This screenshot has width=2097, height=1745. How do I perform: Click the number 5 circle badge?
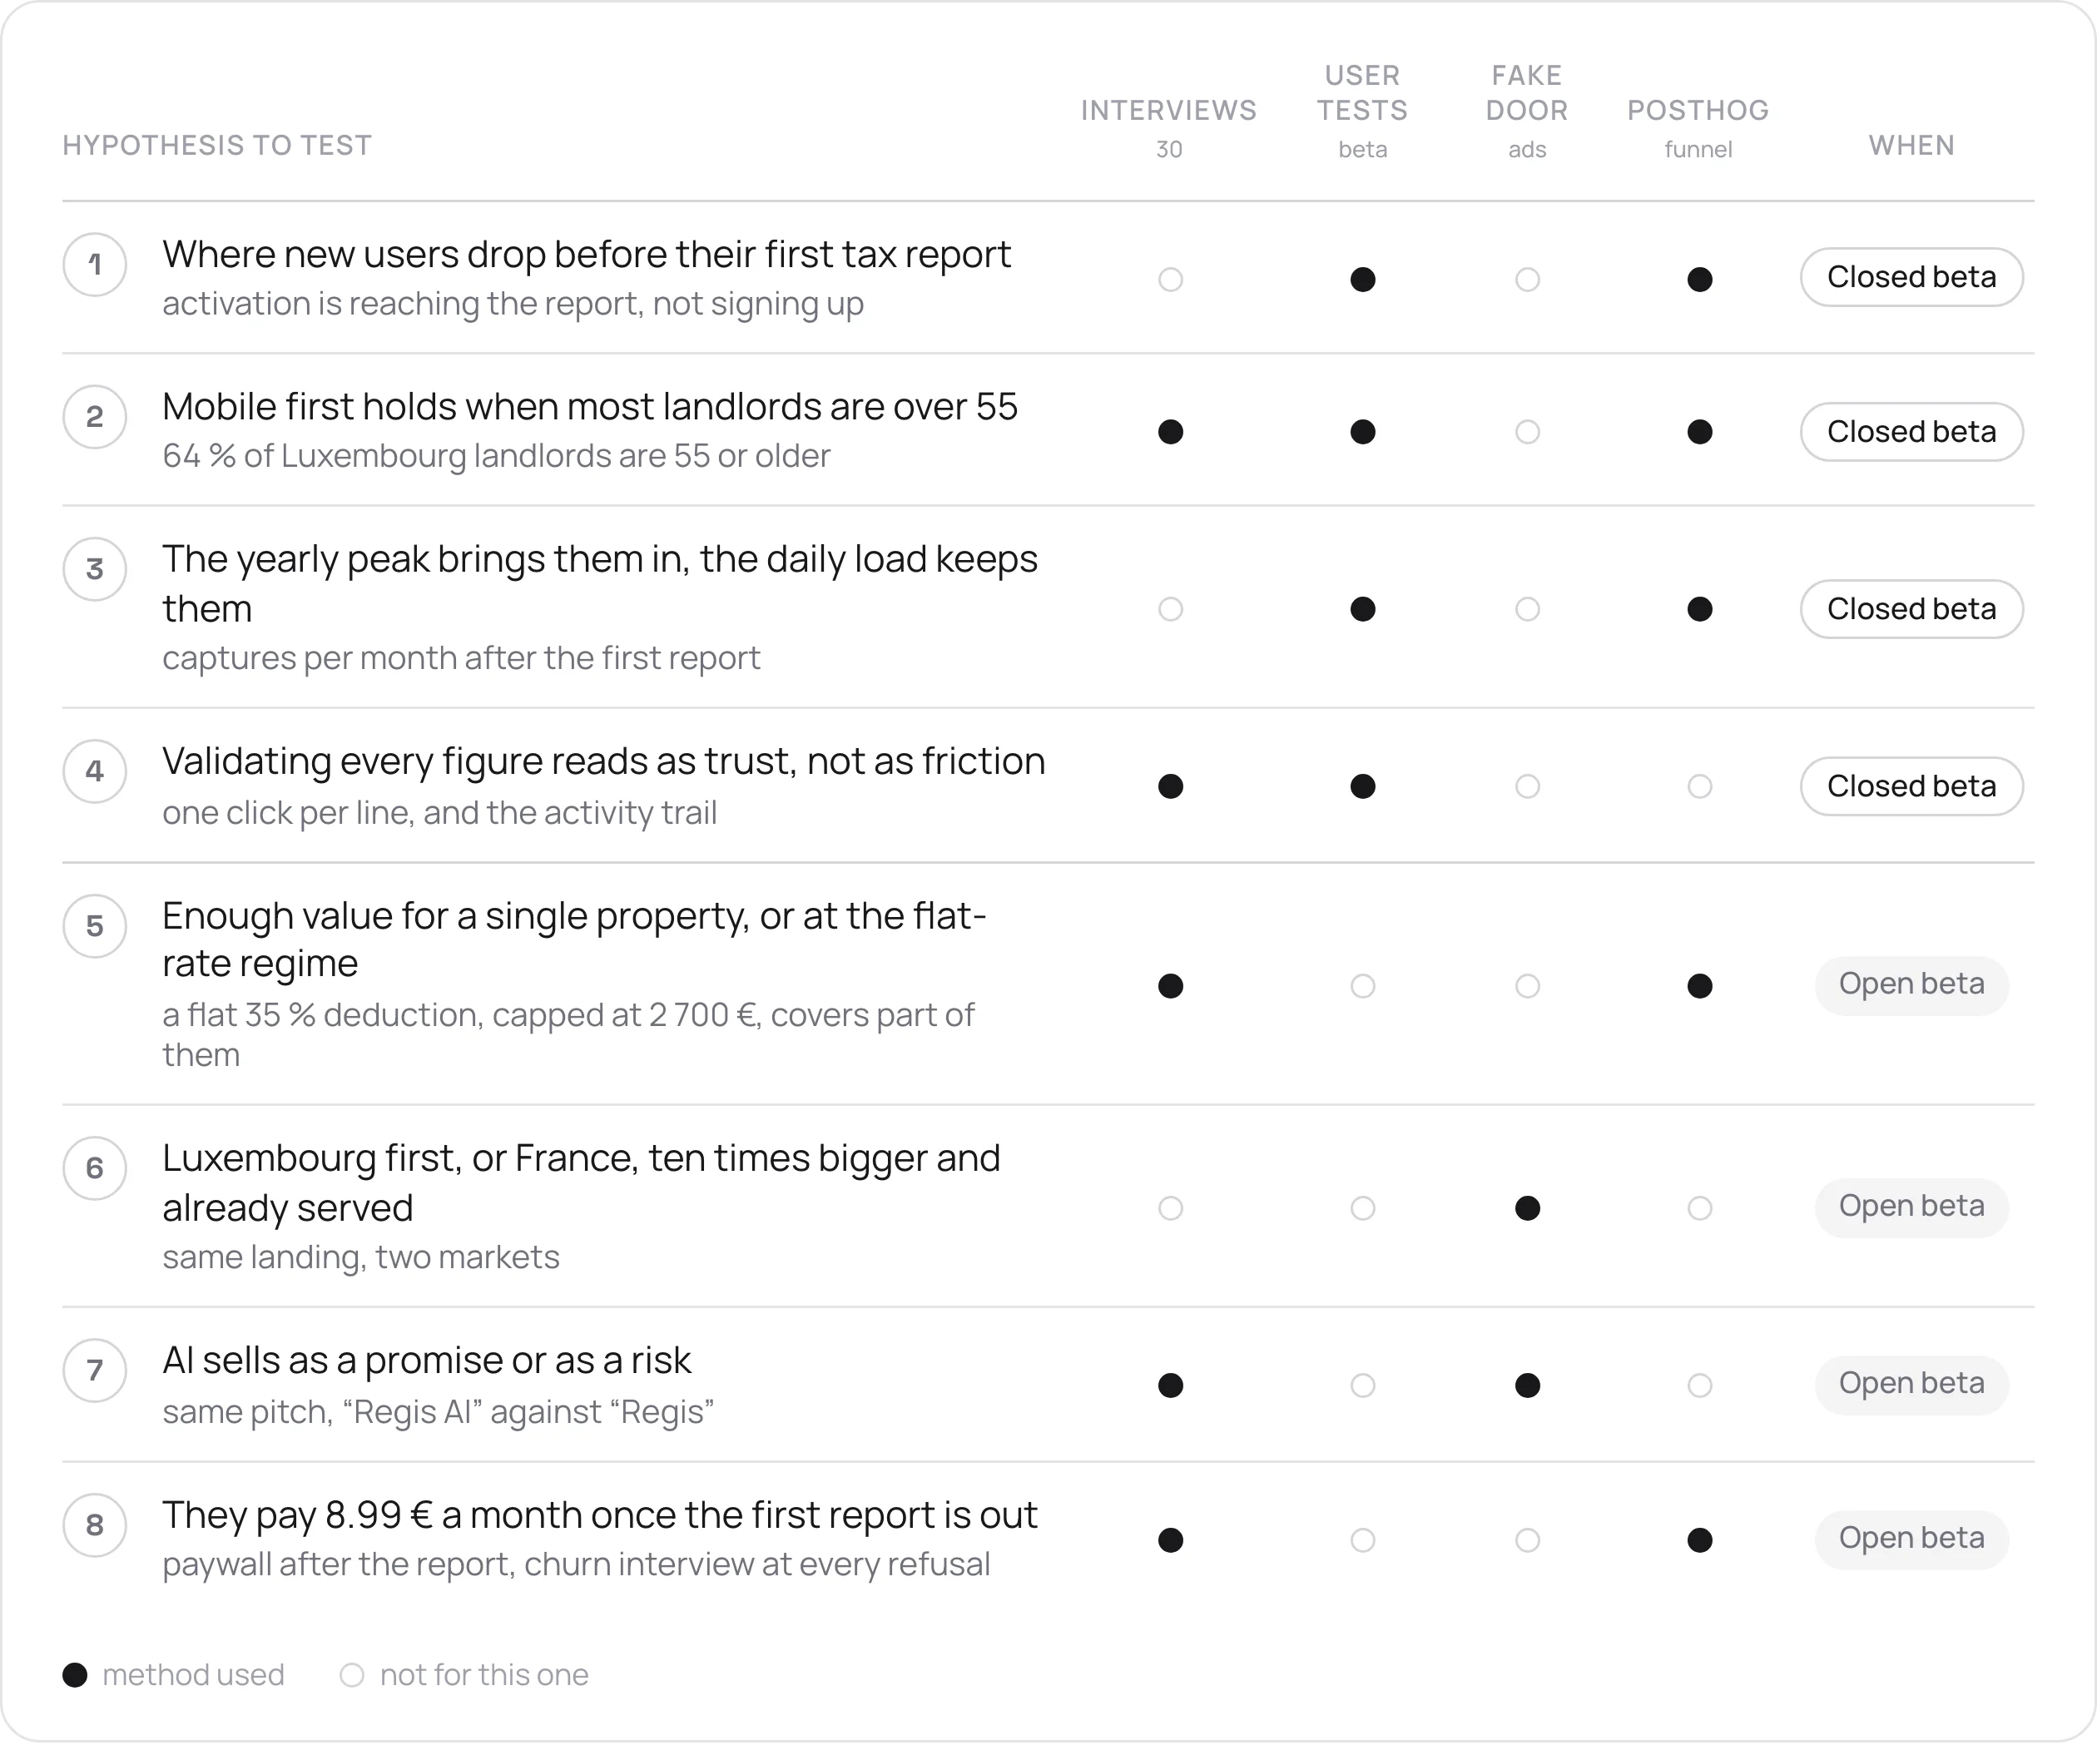95,926
